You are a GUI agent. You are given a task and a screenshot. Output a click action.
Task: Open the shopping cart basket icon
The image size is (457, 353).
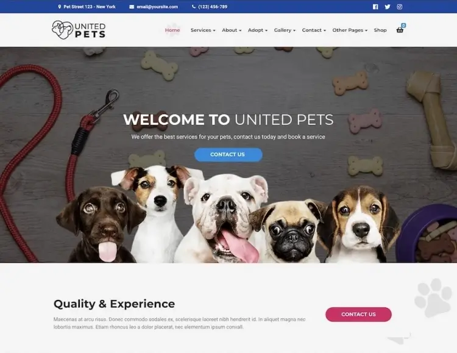400,30
